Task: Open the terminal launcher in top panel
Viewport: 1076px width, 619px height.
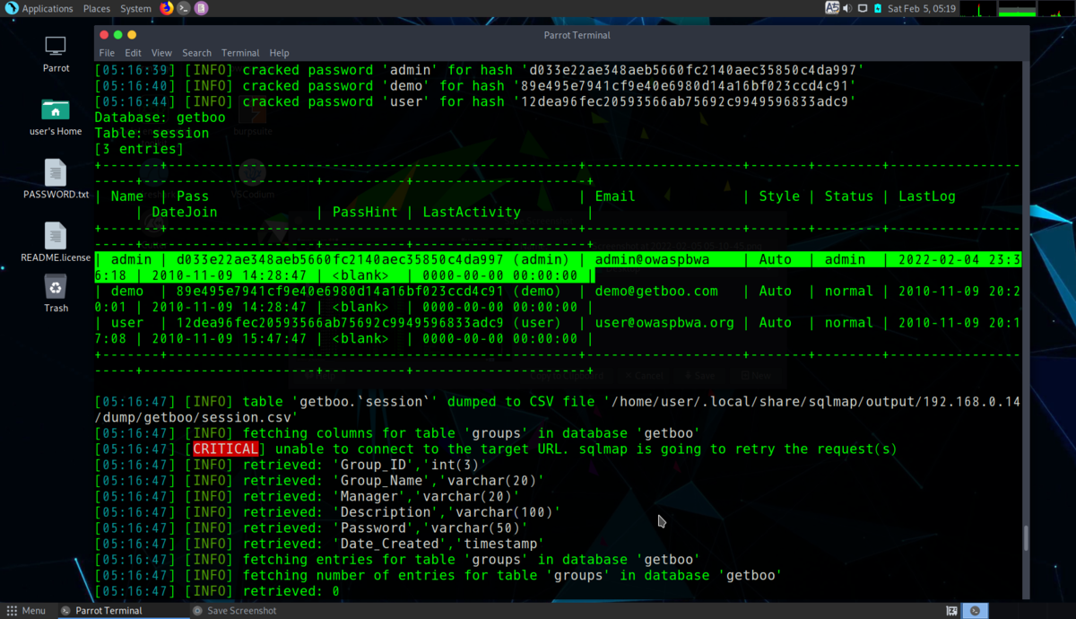Action: point(184,8)
